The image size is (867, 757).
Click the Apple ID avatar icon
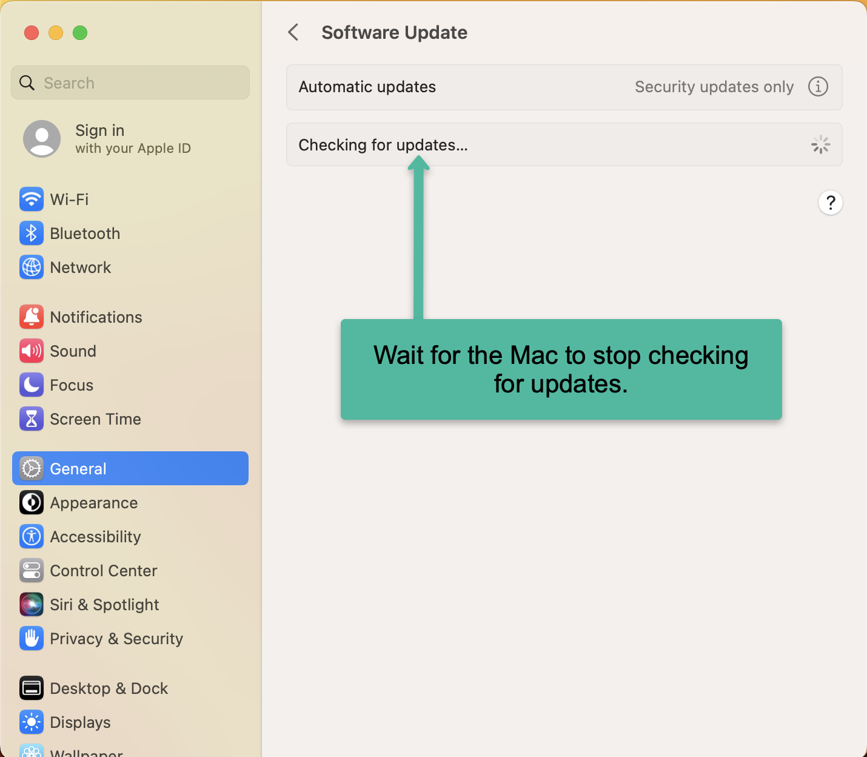coord(42,139)
